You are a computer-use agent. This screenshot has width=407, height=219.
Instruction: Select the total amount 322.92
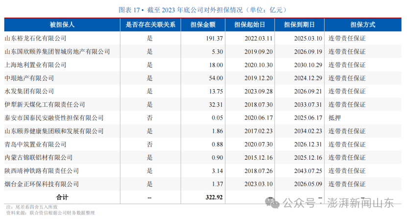coord(214,197)
